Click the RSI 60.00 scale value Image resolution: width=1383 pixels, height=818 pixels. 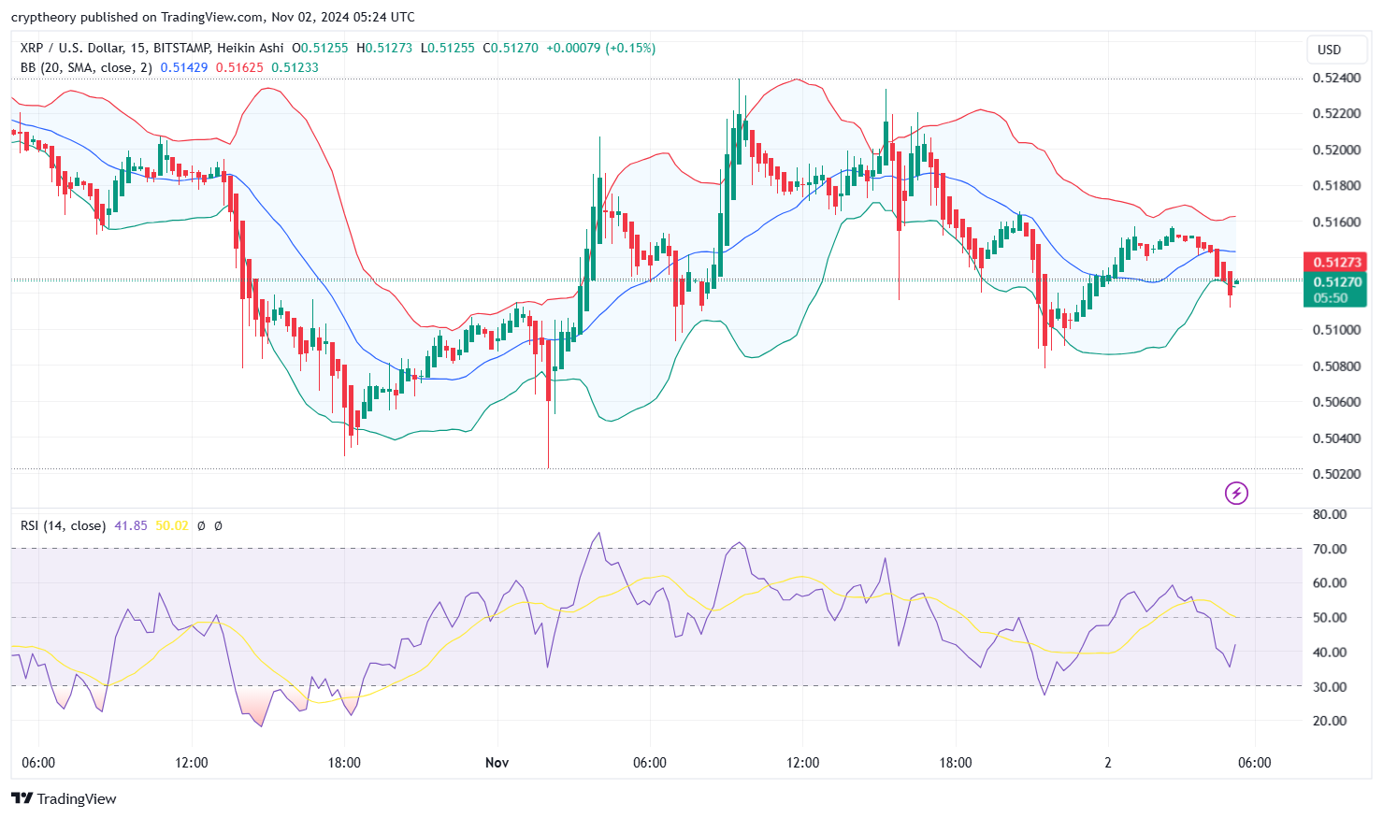click(x=1330, y=582)
